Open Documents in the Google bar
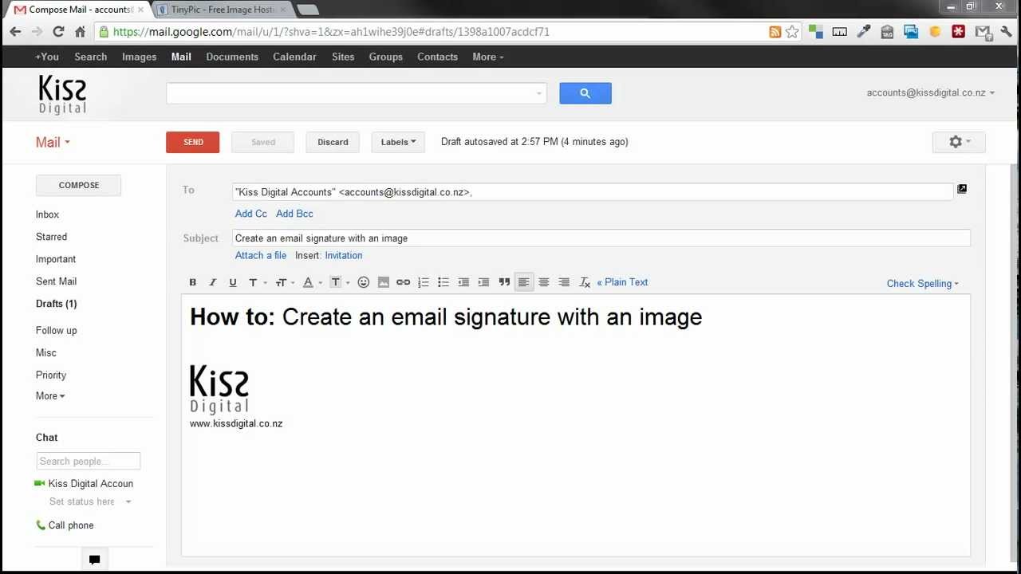The height and width of the screenshot is (574, 1021). 232,57
